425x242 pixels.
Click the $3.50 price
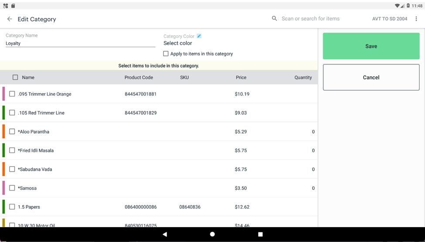[x=241, y=188]
